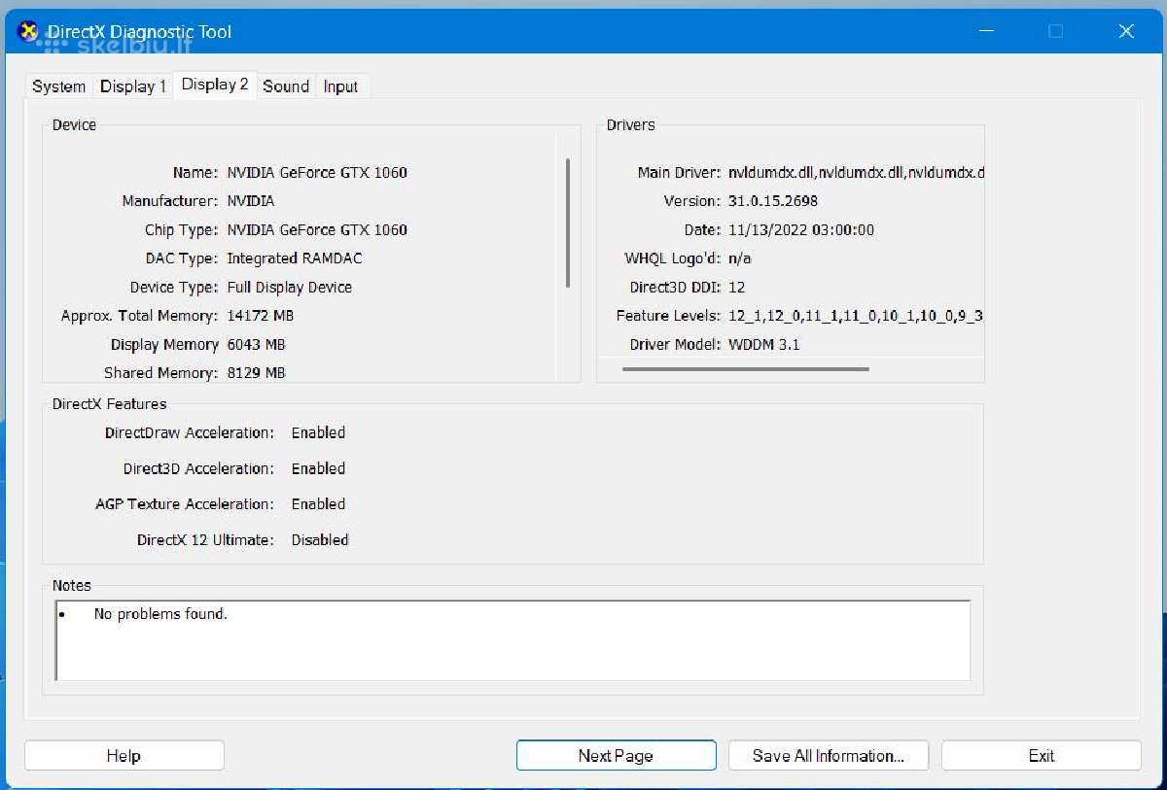The width and height of the screenshot is (1167, 790).
Task: Minimize the DirectX Diagnostic Tool window
Action: [x=986, y=31]
